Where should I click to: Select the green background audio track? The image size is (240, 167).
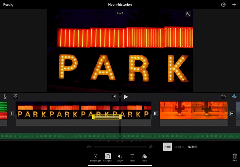pyautogui.click(x=120, y=136)
